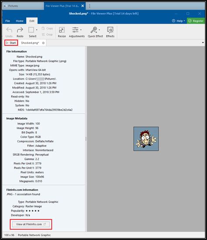Click the Accessed date 'September 1, 2018 3:59 PM'

coord(42,92)
